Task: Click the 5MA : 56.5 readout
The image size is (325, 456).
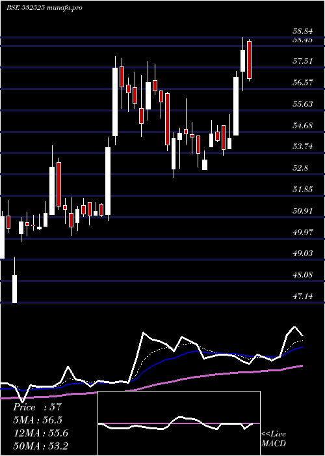Action: 38,420
